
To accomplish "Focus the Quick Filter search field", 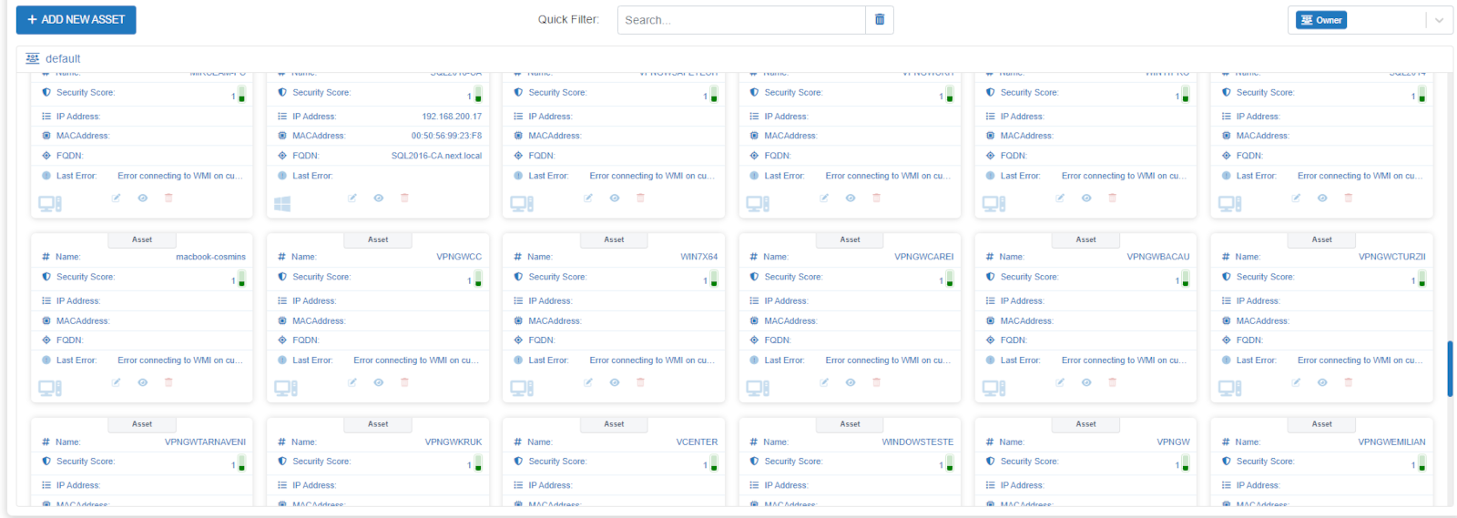I will [x=741, y=20].
